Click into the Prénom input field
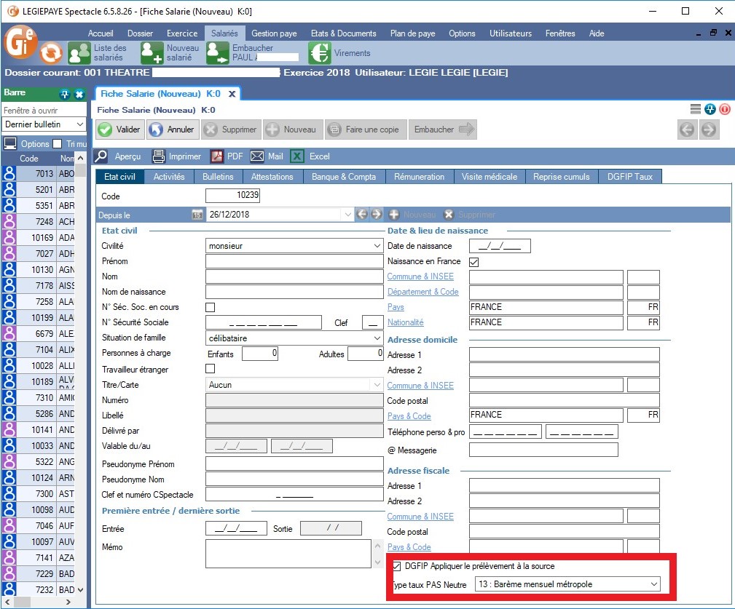Viewport: 735px width, 609px height. [294, 261]
